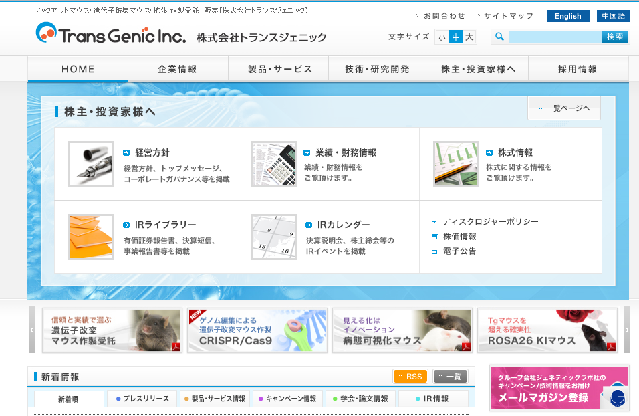Open the 株主・投資家様へ menu
639x416 pixels.
(x=479, y=69)
